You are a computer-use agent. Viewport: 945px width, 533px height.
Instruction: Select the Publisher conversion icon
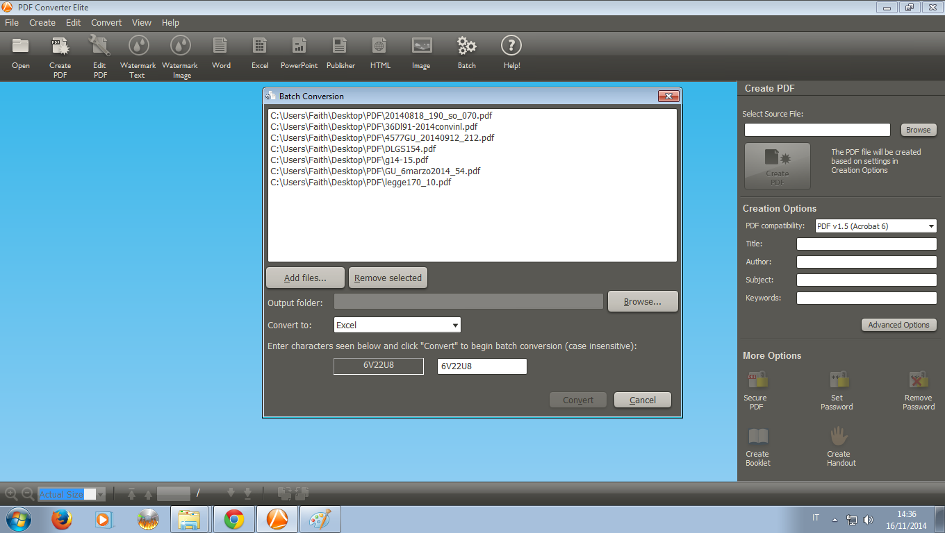point(340,46)
